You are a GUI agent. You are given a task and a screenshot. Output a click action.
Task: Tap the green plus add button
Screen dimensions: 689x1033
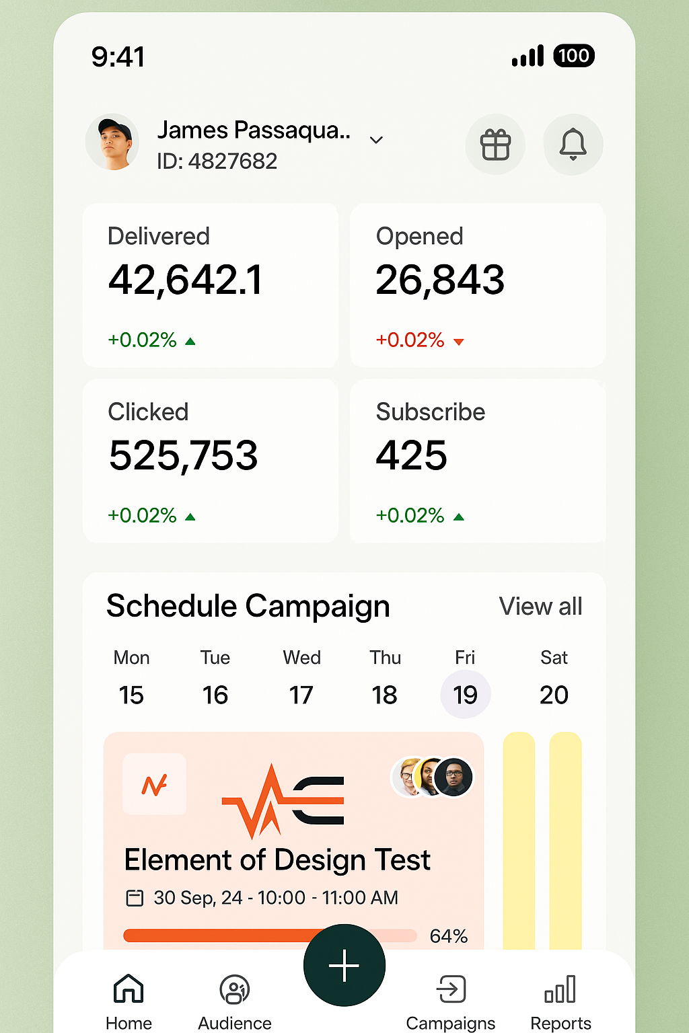tap(344, 966)
